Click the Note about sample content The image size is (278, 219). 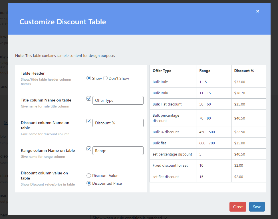(65, 55)
